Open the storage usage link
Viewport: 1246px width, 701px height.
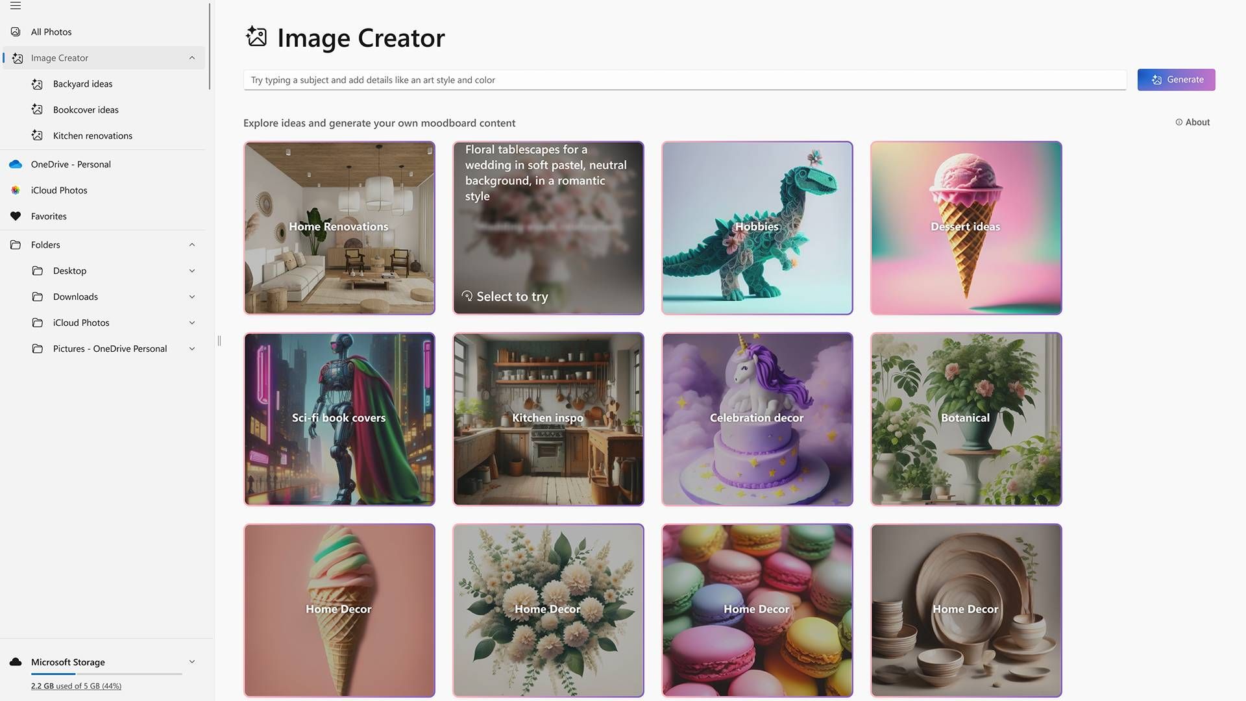click(76, 686)
